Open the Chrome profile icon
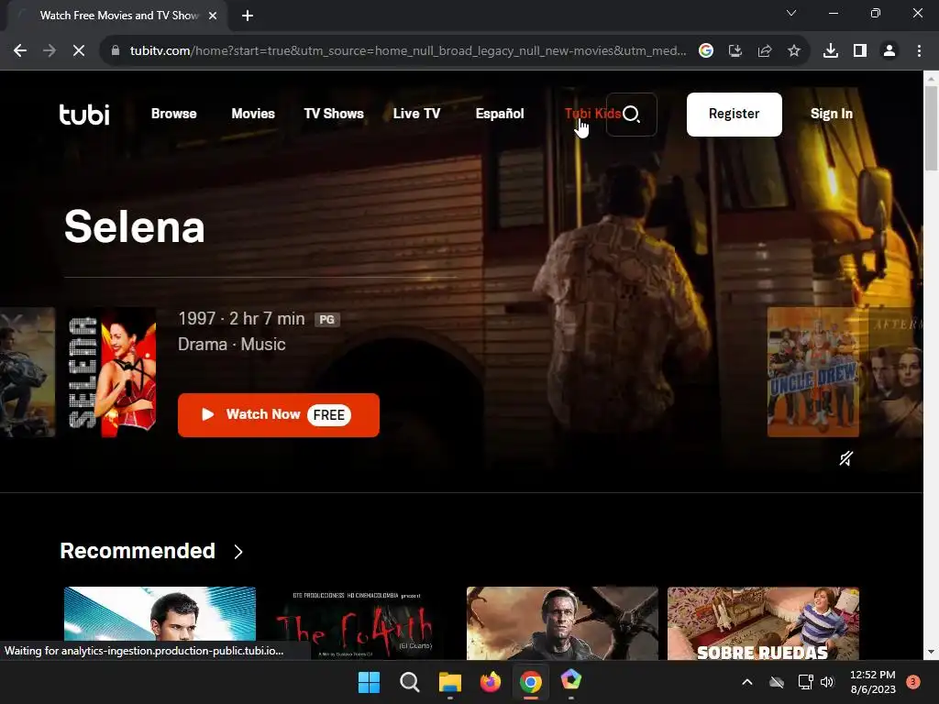 point(889,51)
